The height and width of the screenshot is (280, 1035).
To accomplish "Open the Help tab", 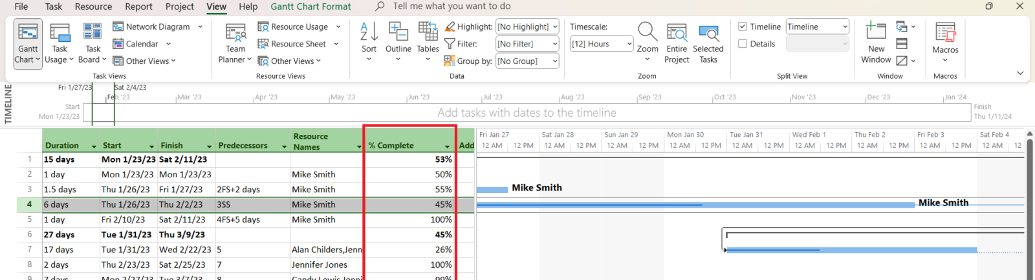I will 248,6.
